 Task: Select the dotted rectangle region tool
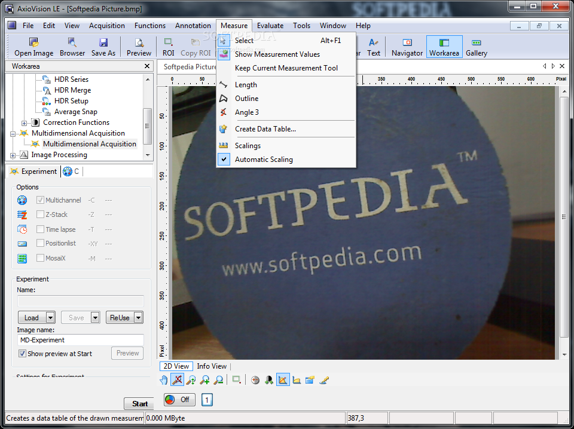[237, 380]
